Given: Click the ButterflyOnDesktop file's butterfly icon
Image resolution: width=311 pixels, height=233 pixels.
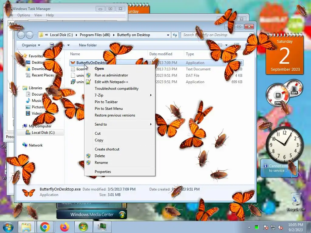Looking at the screenshot, I should [73, 63].
